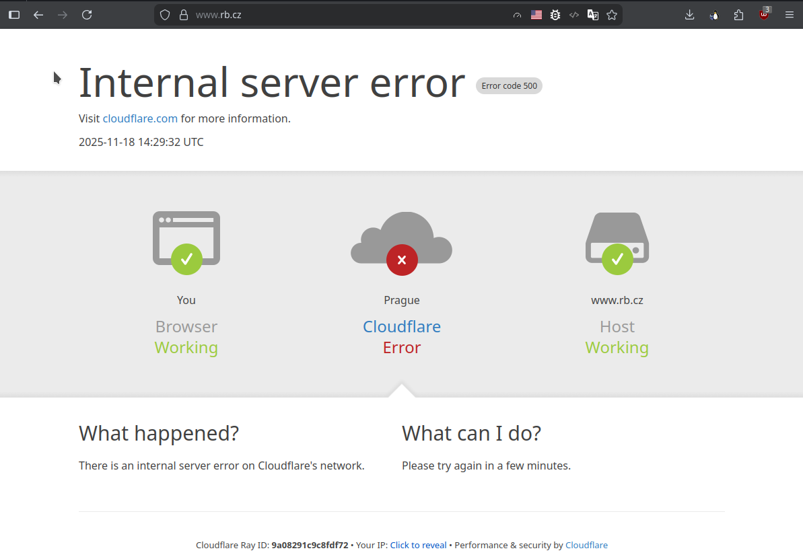Click the Browser label under You
This screenshot has width=803, height=559.
click(x=186, y=327)
